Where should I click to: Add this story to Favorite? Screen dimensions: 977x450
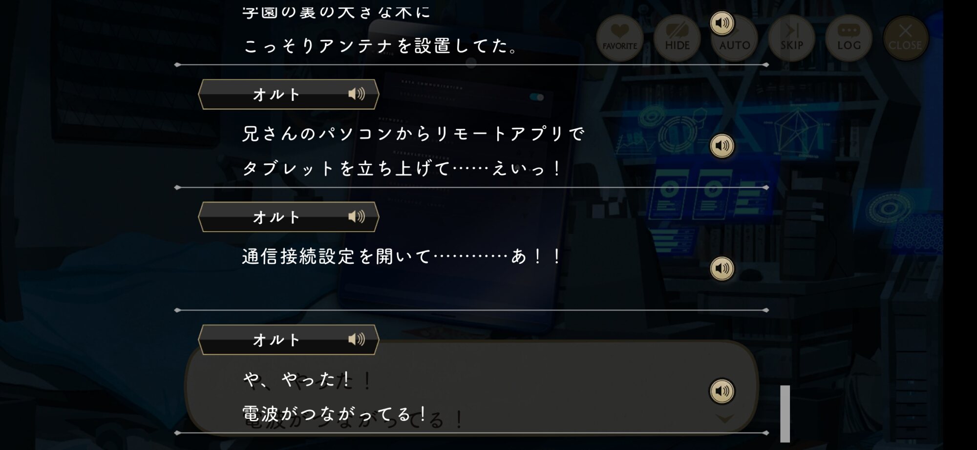(619, 38)
